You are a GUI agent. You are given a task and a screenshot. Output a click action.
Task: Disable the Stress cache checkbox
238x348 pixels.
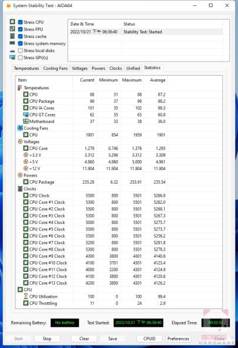point(21,37)
